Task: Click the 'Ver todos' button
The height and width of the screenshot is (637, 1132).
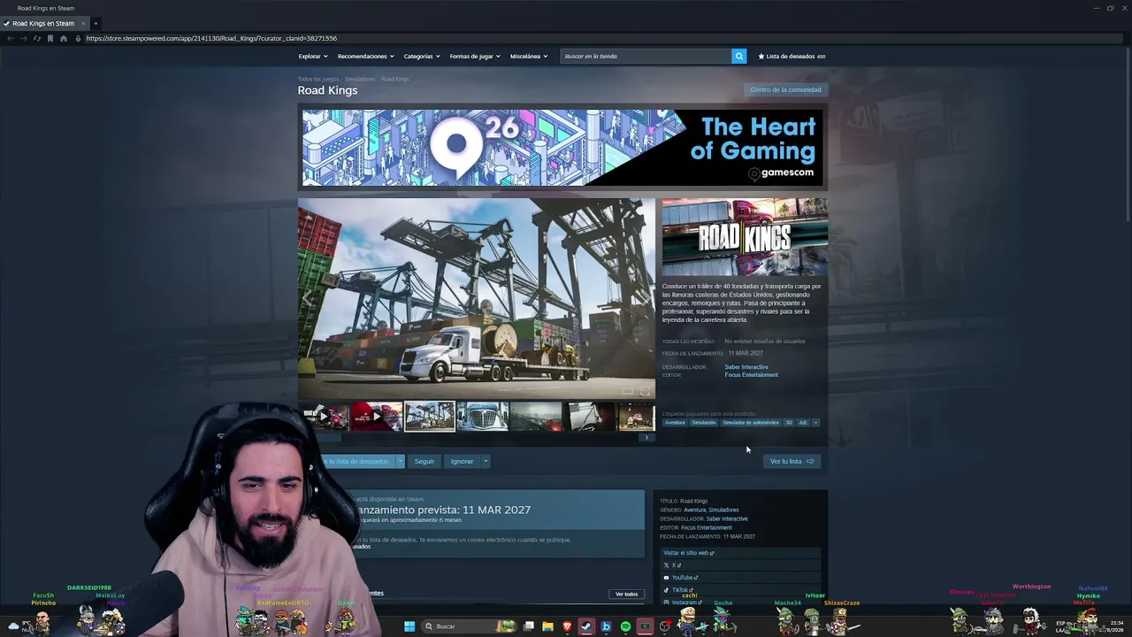Action: 626,594
